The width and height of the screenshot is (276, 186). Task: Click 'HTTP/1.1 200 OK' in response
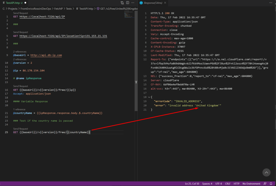(162, 13)
